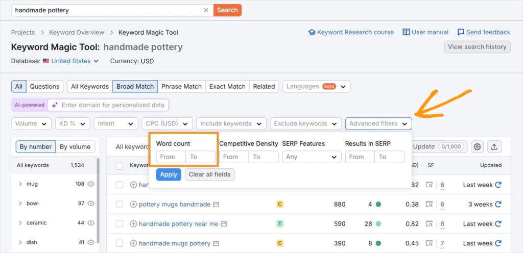Check the pottery mugs handmade row checkbox
The image size is (523, 253).
point(120,205)
